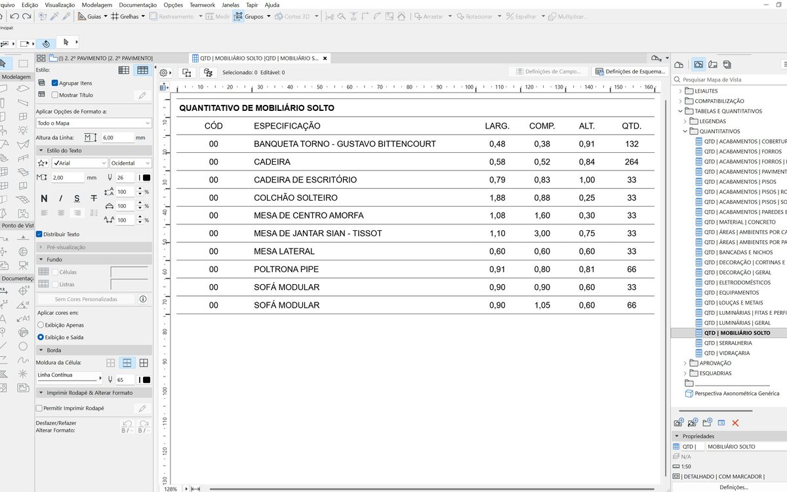Viewport: 787px width, 492px height.
Task: Enable the Mostrar Título checkbox
Action: click(55, 94)
